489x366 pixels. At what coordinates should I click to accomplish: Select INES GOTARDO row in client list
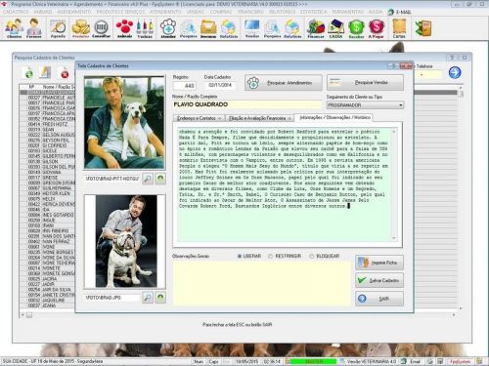click(x=47, y=215)
